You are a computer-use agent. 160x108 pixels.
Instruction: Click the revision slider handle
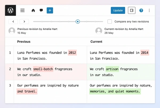[x=78, y=22]
